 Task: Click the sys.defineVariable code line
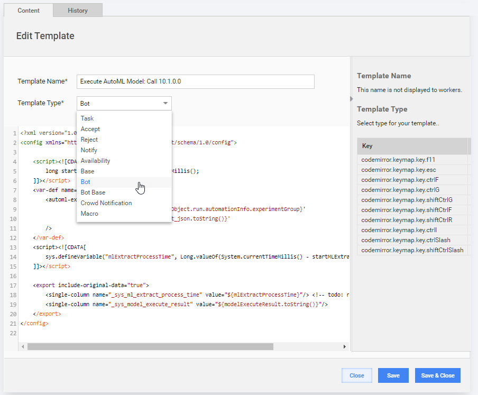click(x=197, y=256)
